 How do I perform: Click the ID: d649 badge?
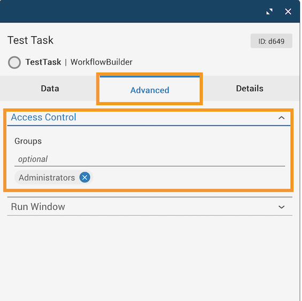(x=271, y=41)
